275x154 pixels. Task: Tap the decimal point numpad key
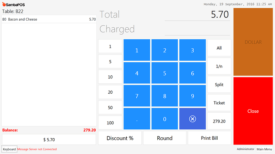click(x=137, y=119)
